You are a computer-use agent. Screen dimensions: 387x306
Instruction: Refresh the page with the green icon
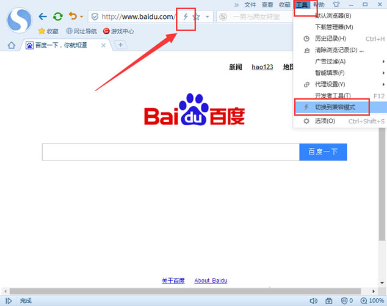(x=58, y=16)
